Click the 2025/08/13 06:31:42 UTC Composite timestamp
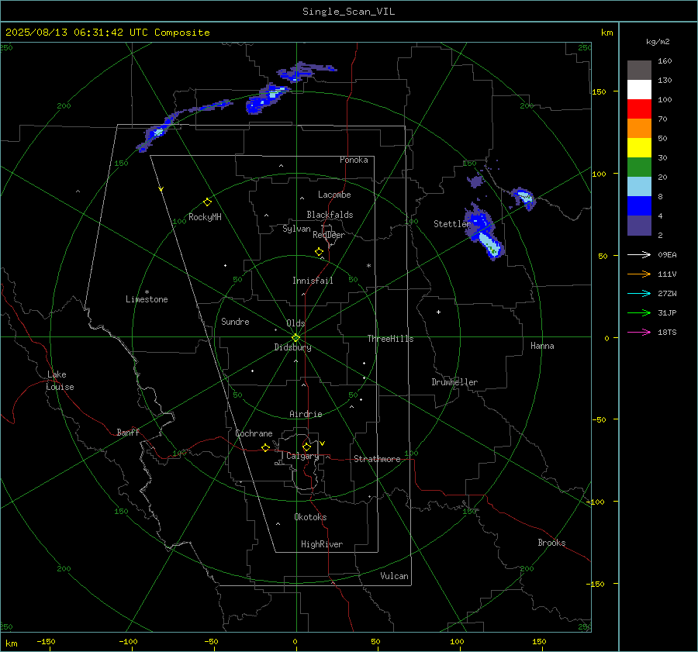The width and height of the screenshot is (698, 652). tap(107, 33)
